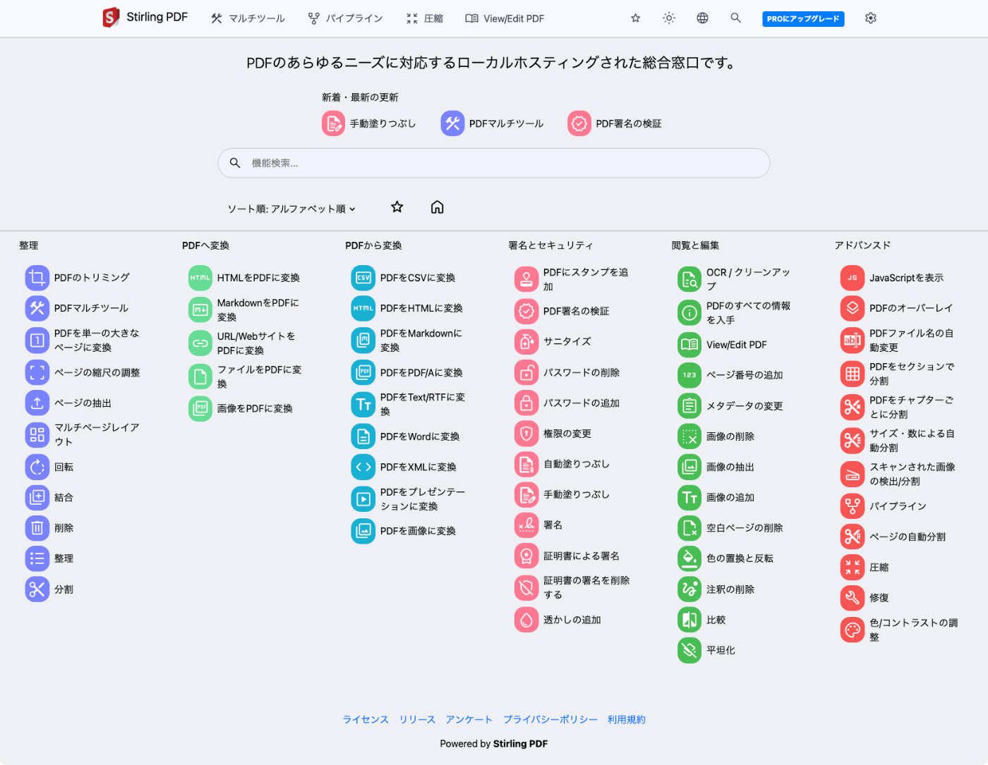This screenshot has width=988, height=765.
Task: Click the アンケート footer link
Action: pyautogui.click(x=469, y=719)
